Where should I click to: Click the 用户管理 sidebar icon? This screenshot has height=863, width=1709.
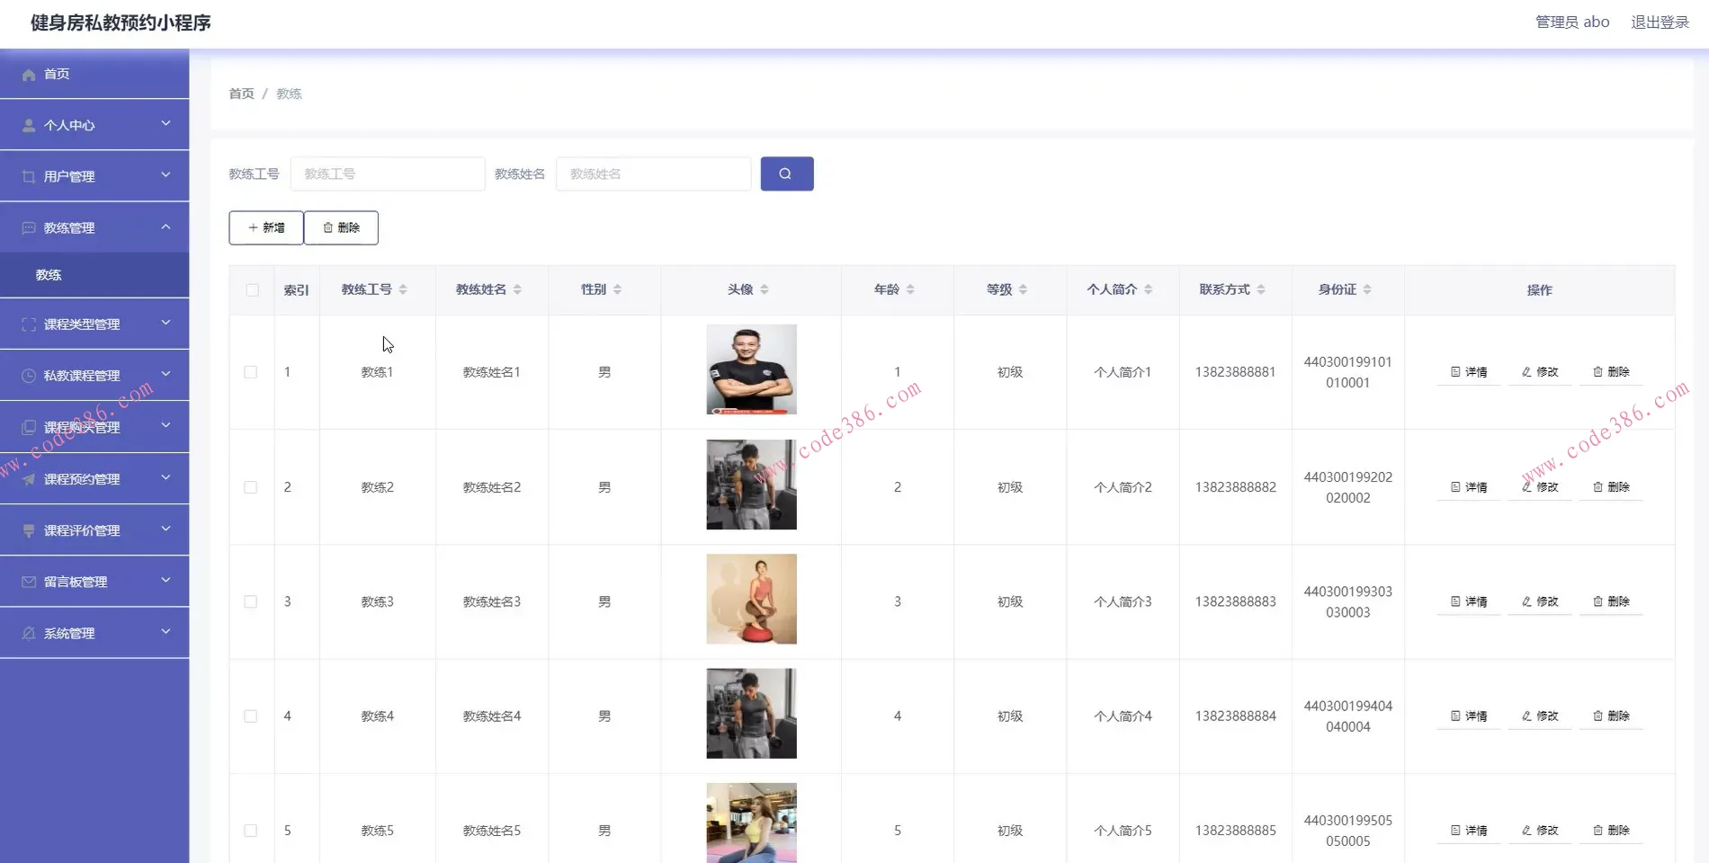point(28,175)
